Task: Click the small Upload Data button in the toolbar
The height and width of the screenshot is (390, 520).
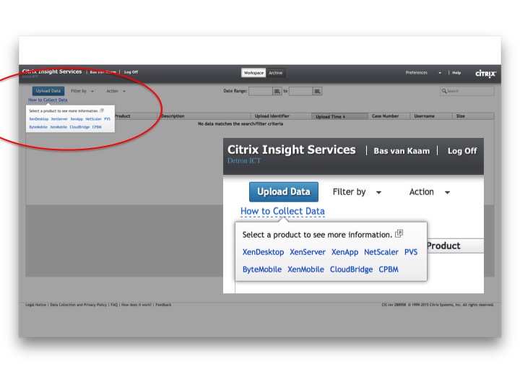Action: [48, 91]
